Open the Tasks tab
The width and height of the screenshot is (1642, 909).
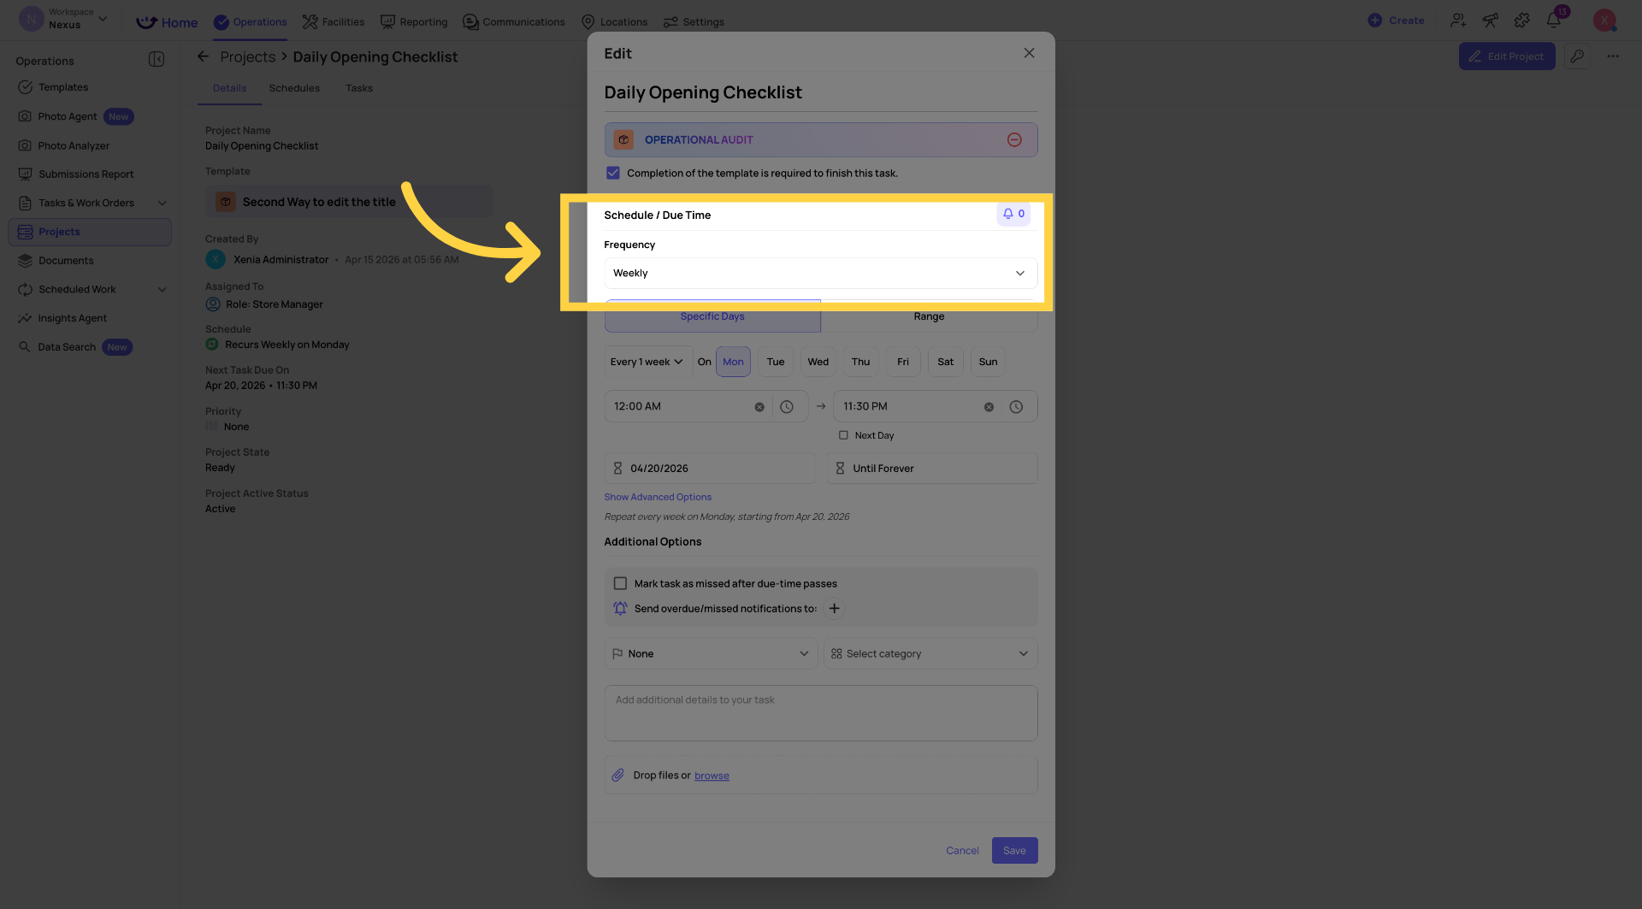(x=359, y=88)
